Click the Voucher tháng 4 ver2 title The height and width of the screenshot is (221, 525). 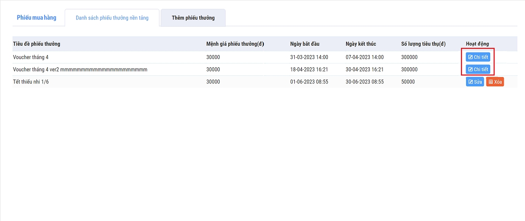click(80, 69)
